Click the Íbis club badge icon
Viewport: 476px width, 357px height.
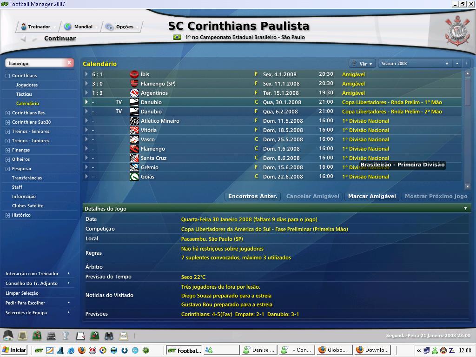pos(134,74)
